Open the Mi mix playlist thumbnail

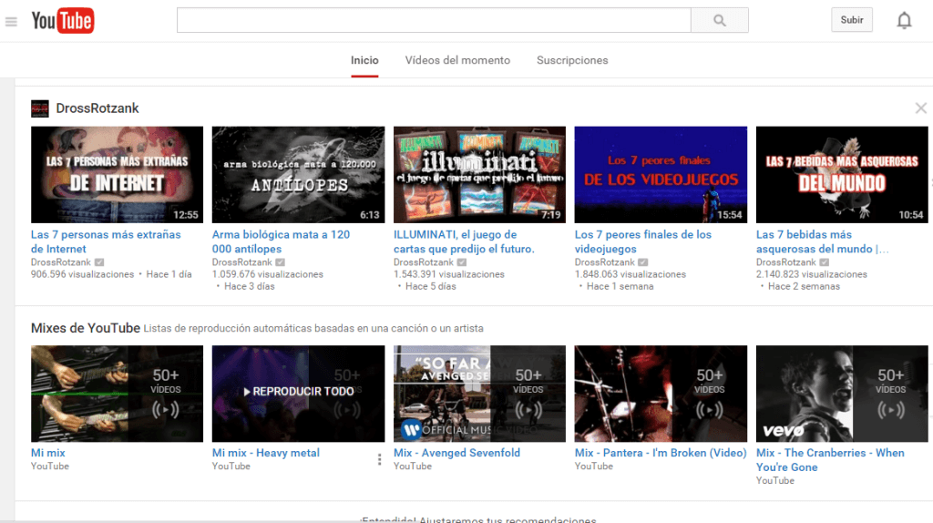(117, 394)
